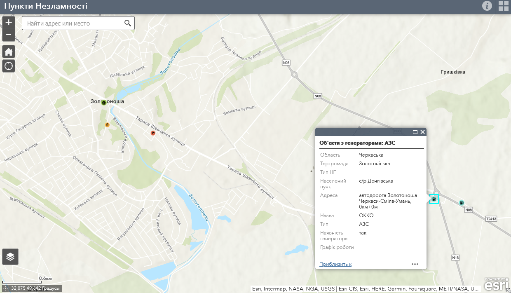Click the coordinates readout '32,075 49,642 Градусы'
Viewport: 511px width, 293px height.
click(35, 288)
